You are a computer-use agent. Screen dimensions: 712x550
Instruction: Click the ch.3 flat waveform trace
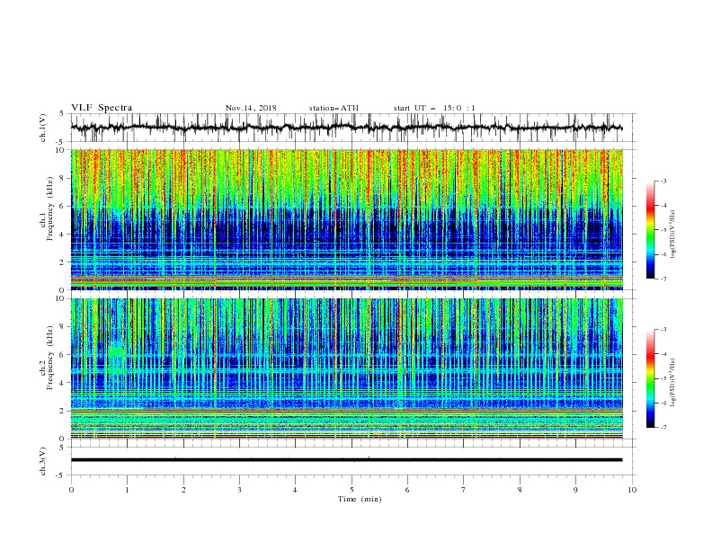347,460
